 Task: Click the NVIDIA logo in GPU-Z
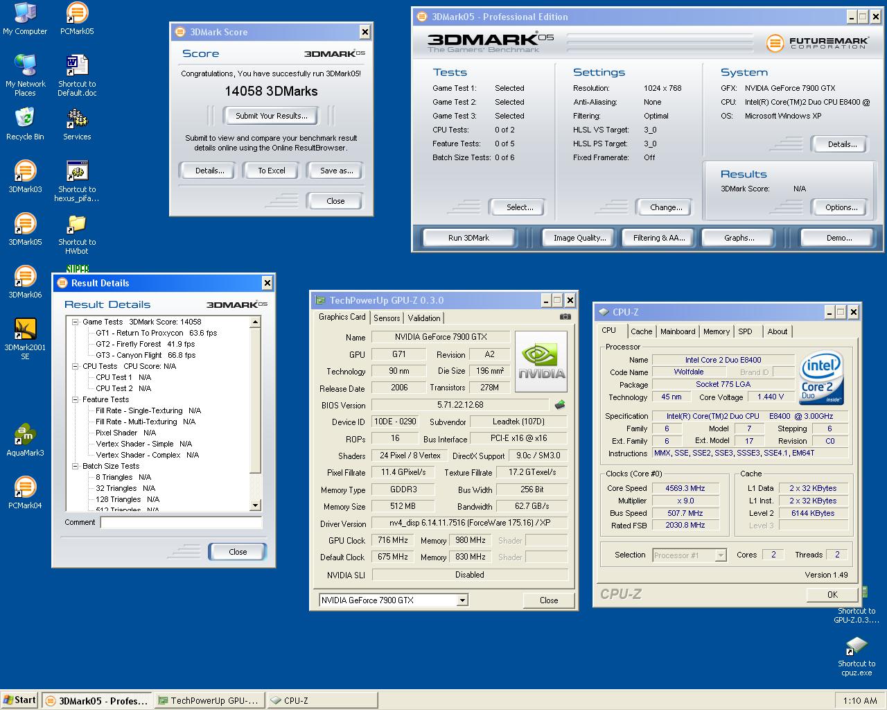coord(541,362)
